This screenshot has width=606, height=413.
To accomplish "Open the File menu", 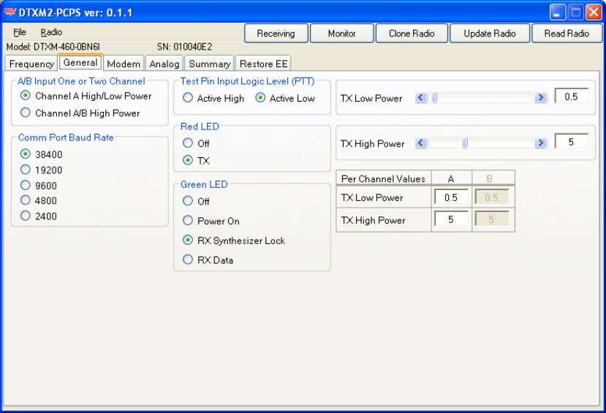I will [x=20, y=32].
